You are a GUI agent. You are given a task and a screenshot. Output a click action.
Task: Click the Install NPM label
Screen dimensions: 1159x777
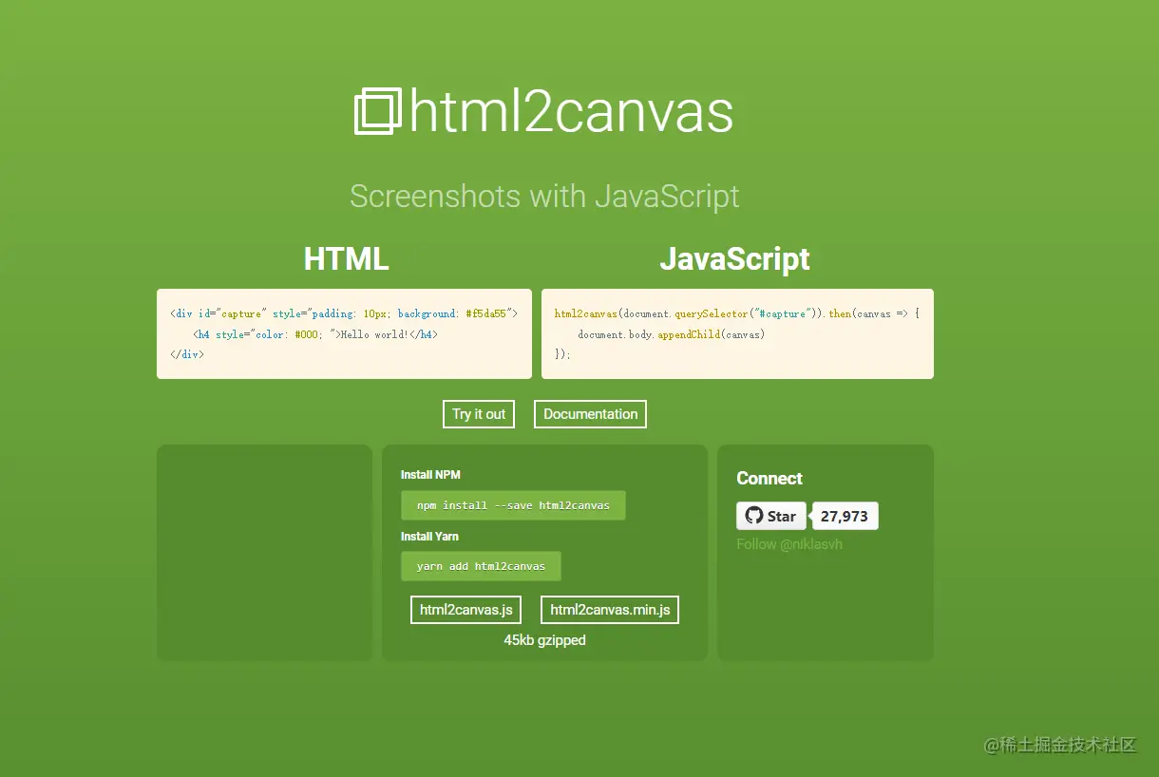point(430,475)
